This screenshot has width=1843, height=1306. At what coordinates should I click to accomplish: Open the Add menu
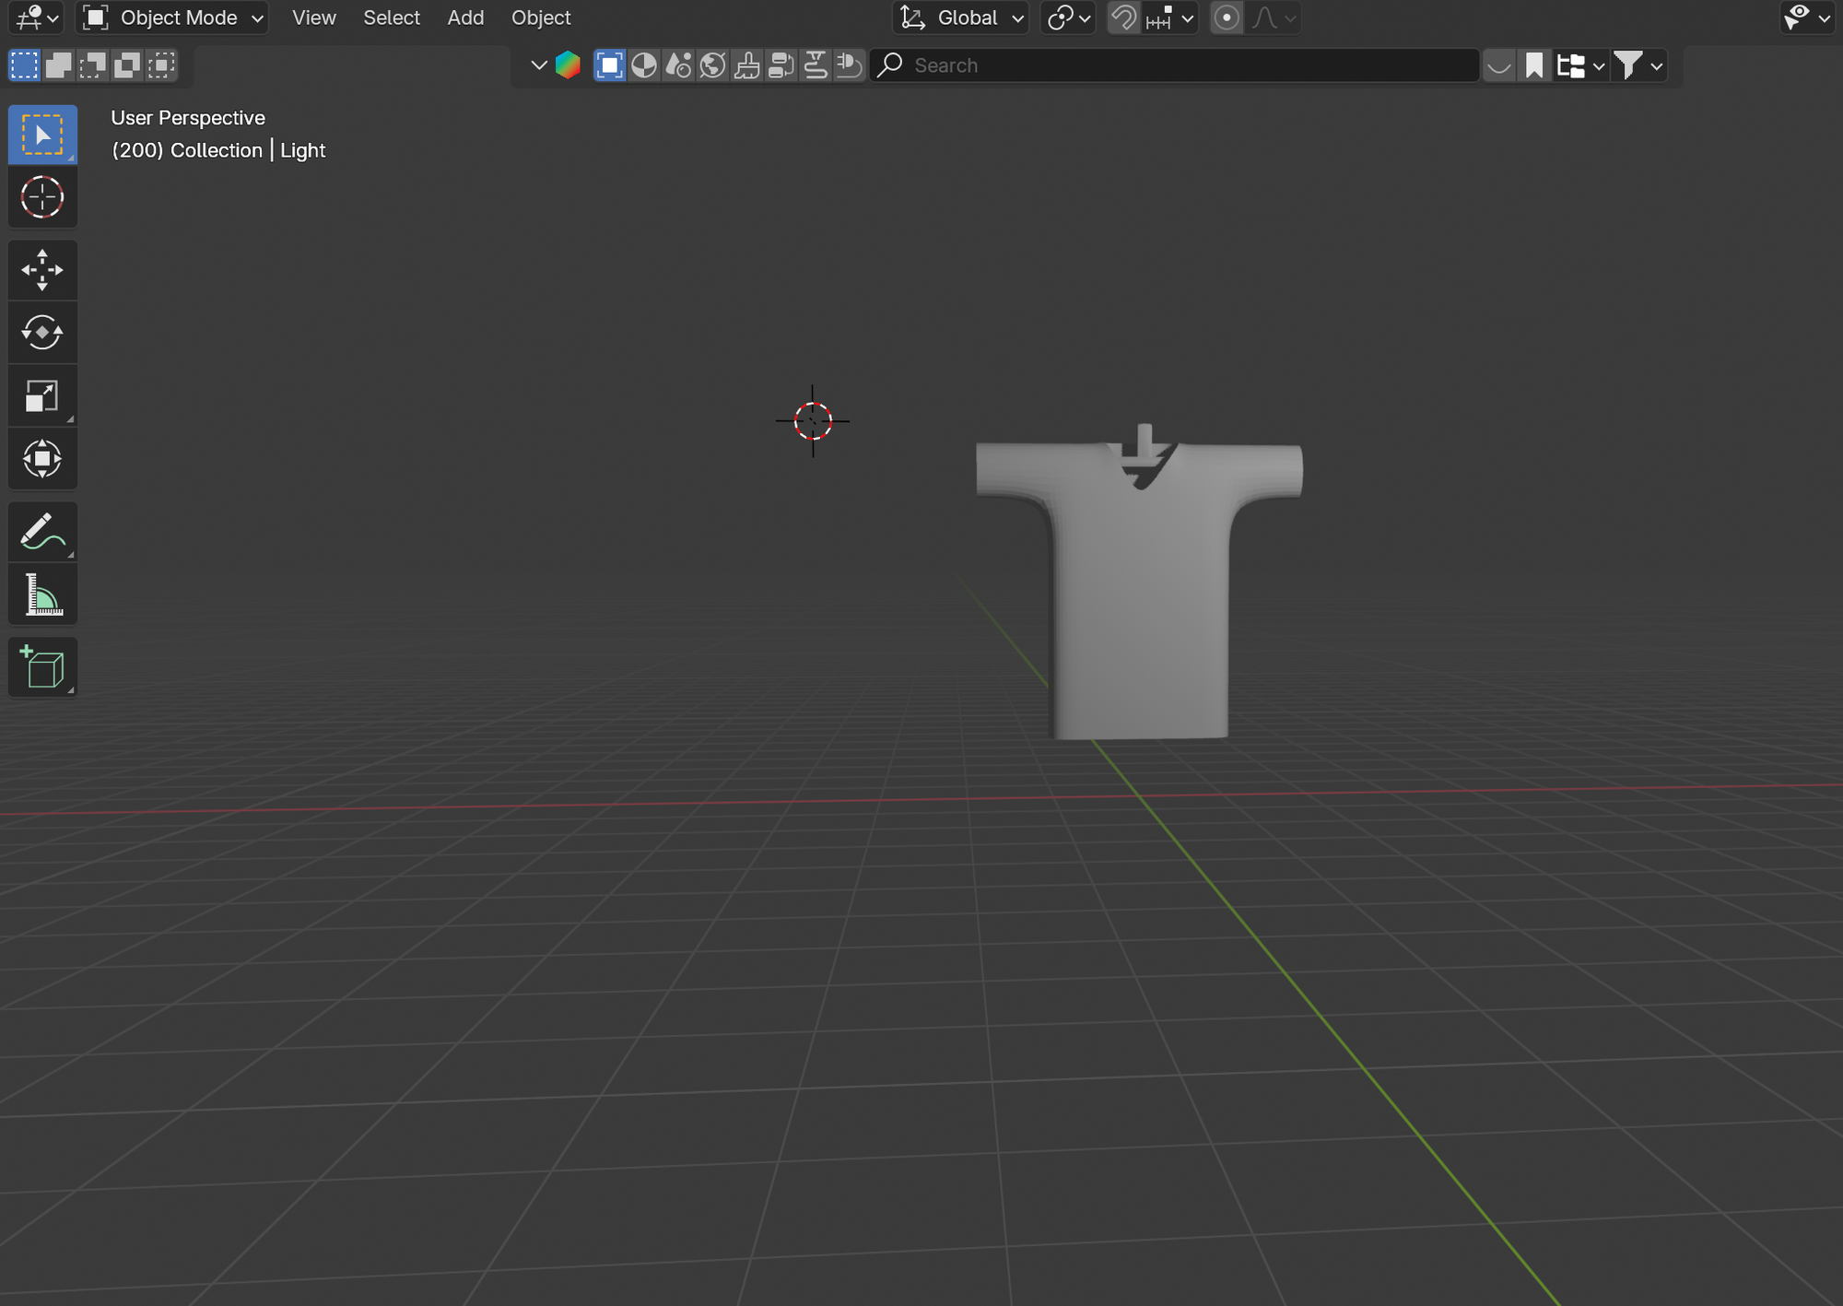coord(465,18)
